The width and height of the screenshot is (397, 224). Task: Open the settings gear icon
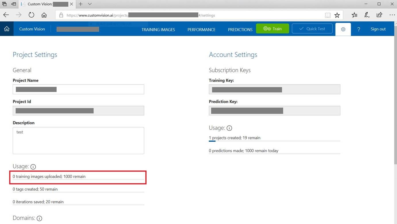coord(343,29)
